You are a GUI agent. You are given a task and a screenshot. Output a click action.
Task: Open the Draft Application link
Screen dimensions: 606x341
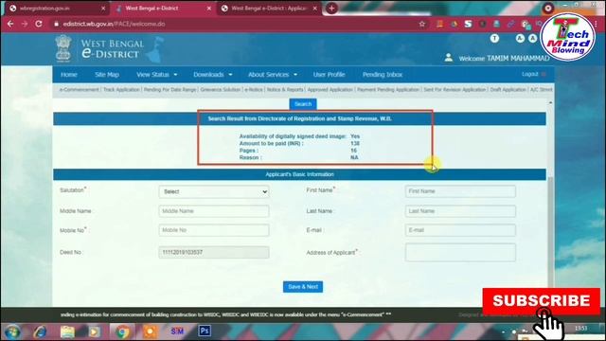(508, 90)
